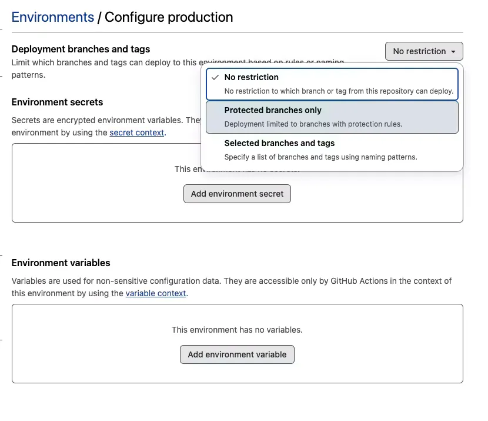The image size is (488, 421).
Task: Click the checkmark beside No restriction
Action: coord(216,77)
